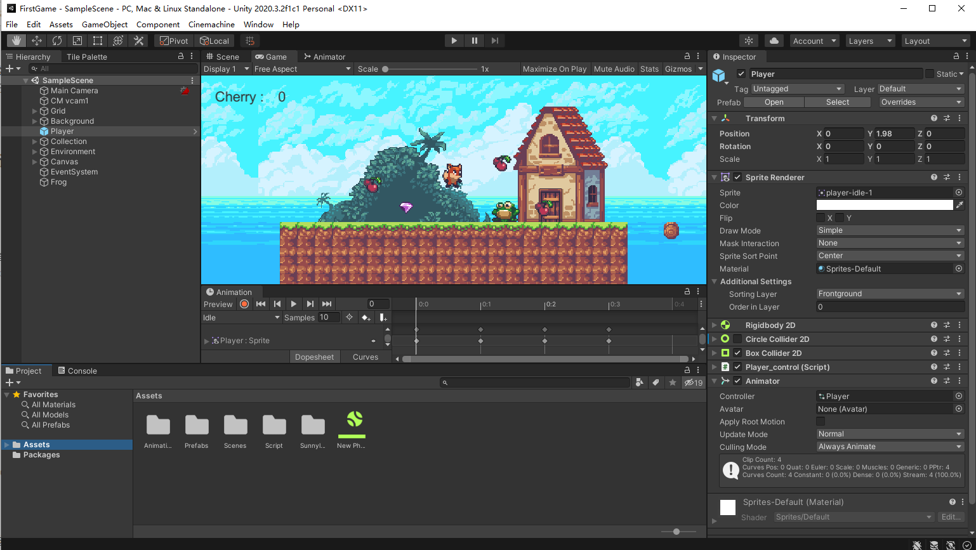Viewport: 976px width, 550px height.
Task: Toggle Flip Y checkbox
Action: pyautogui.click(x=840, y=218)
